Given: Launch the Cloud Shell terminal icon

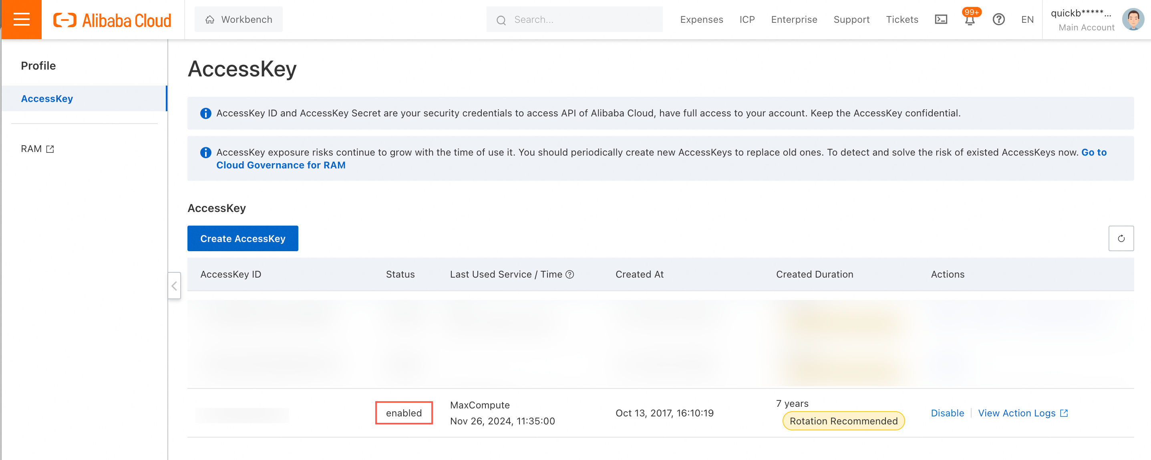Looking at the screenshot, I should pyautogui.click(x=941, y=19).
